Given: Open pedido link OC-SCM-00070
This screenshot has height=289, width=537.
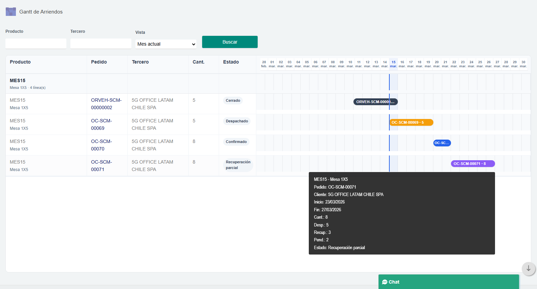Looking at the screenshot, I should click(x=101, y=145).
